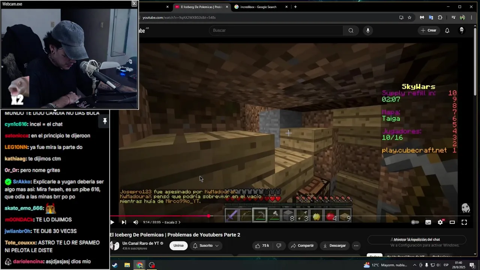Click the chat username cyn1c616

tap(16, 124)
